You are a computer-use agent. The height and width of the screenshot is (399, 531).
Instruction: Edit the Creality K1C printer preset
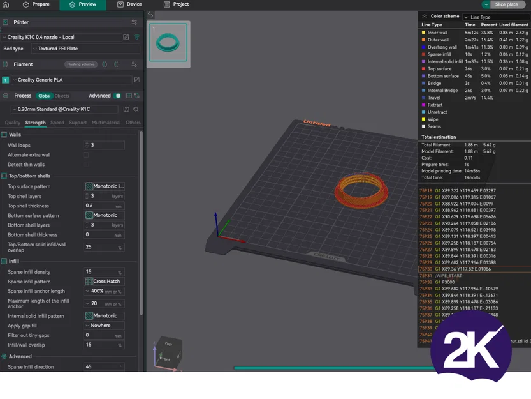[126, 37]
